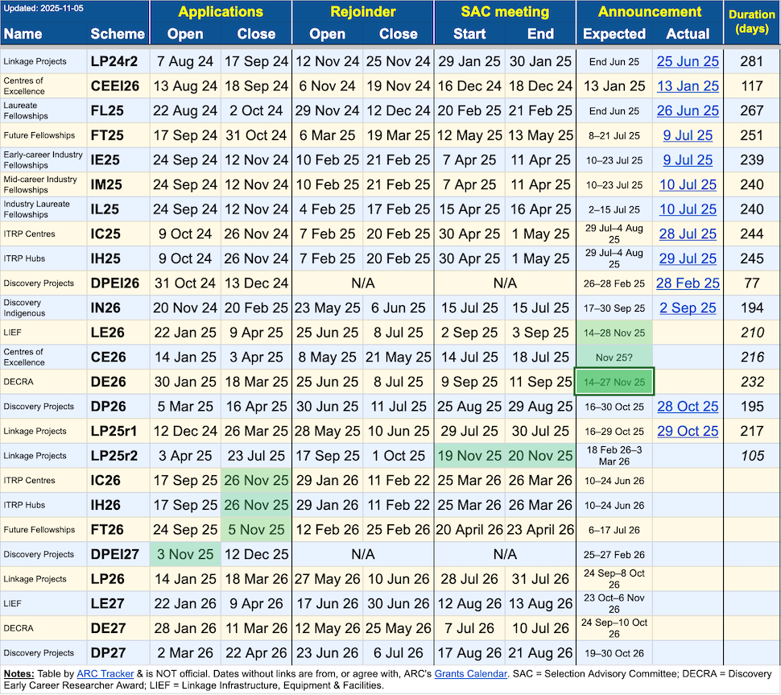
Task: Select the LP25r2 scheme code cell
Action: point(118,456)
